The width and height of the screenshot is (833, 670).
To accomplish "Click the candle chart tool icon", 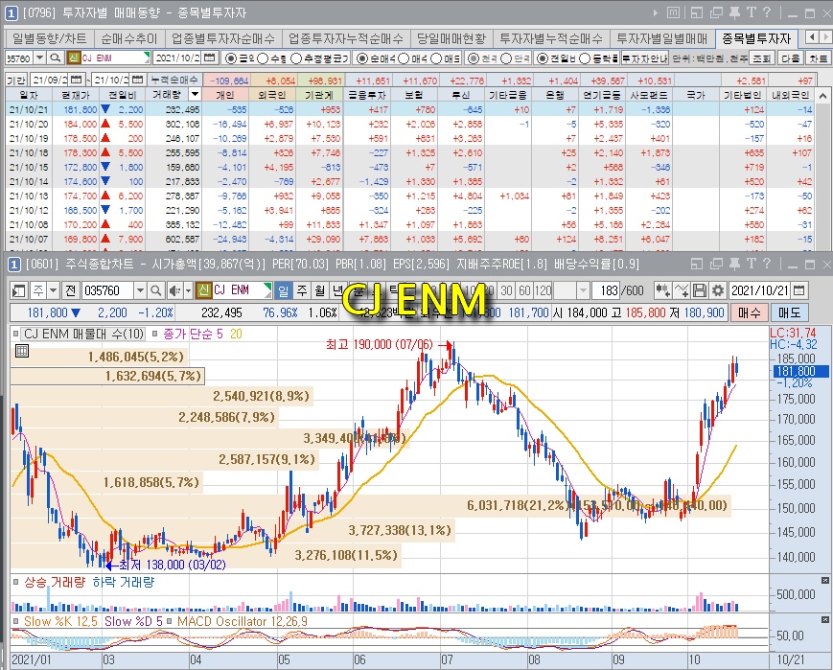I will tap(662, 290).
